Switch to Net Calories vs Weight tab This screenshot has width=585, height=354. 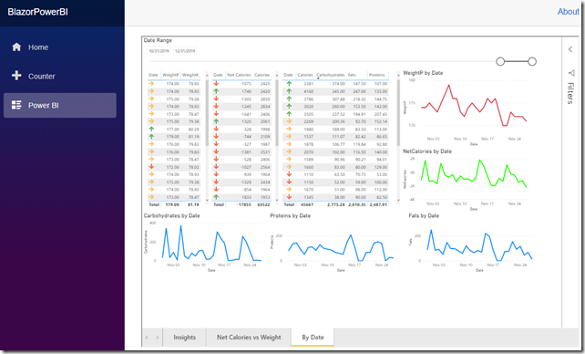(x=249, y=338)
